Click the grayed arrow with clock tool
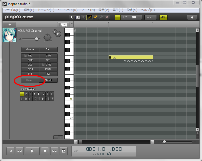The width and height of the screenshot is (202, 161). 84,17
